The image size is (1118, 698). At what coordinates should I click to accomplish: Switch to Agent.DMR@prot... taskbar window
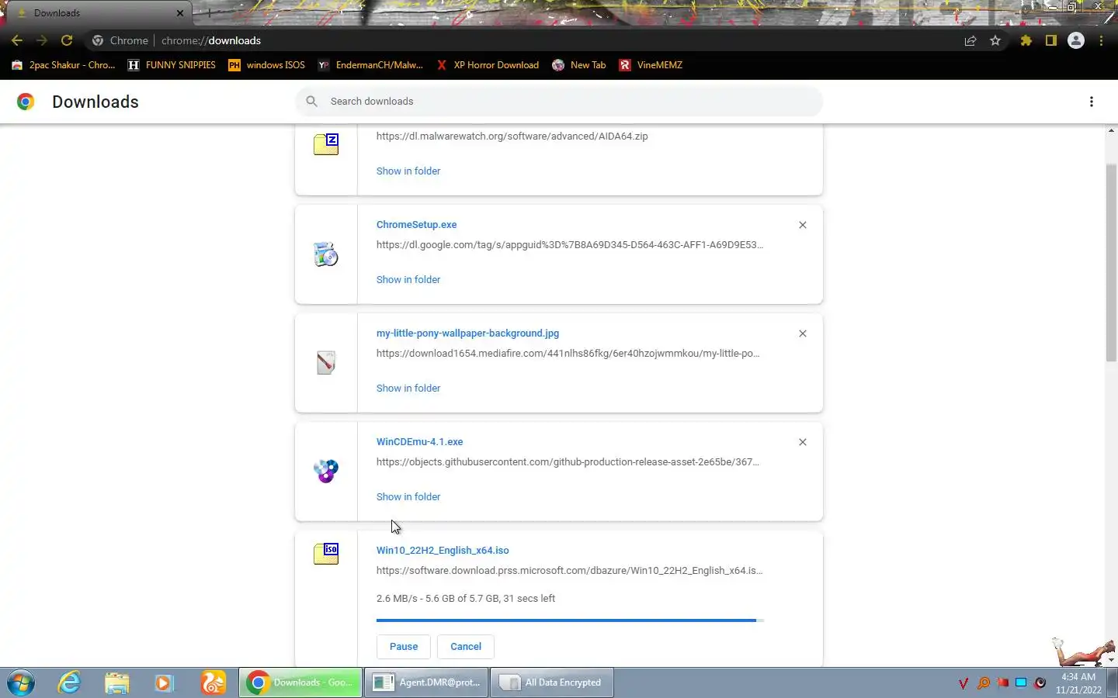click(x=426, y=682)
